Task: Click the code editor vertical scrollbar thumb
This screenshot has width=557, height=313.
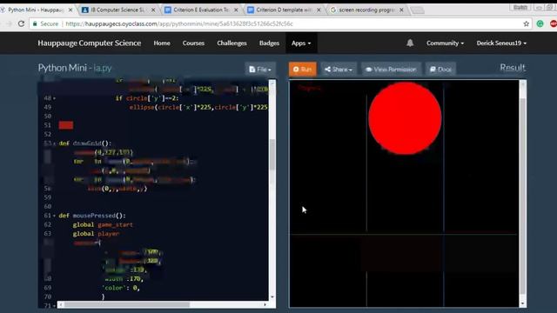Action: 272,155
